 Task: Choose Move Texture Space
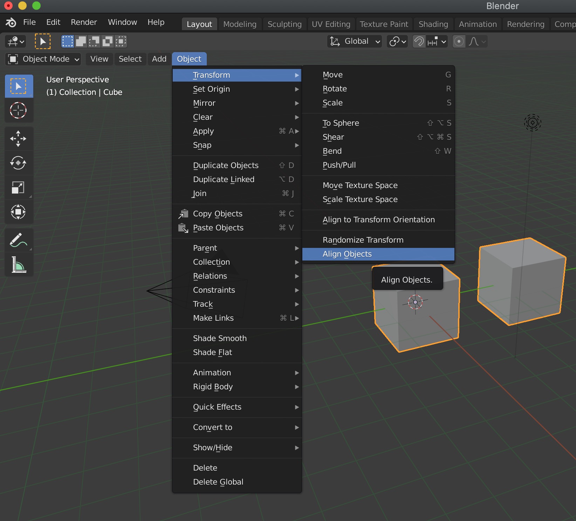coord(378,185)
